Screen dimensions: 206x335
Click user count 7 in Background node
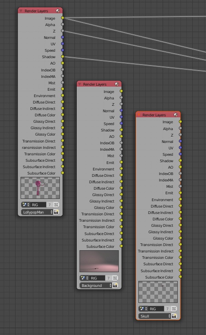coord(108,278)
